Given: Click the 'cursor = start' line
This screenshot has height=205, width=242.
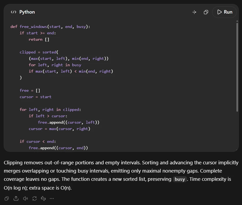Looking at the screenshot, I should point(35,97).
